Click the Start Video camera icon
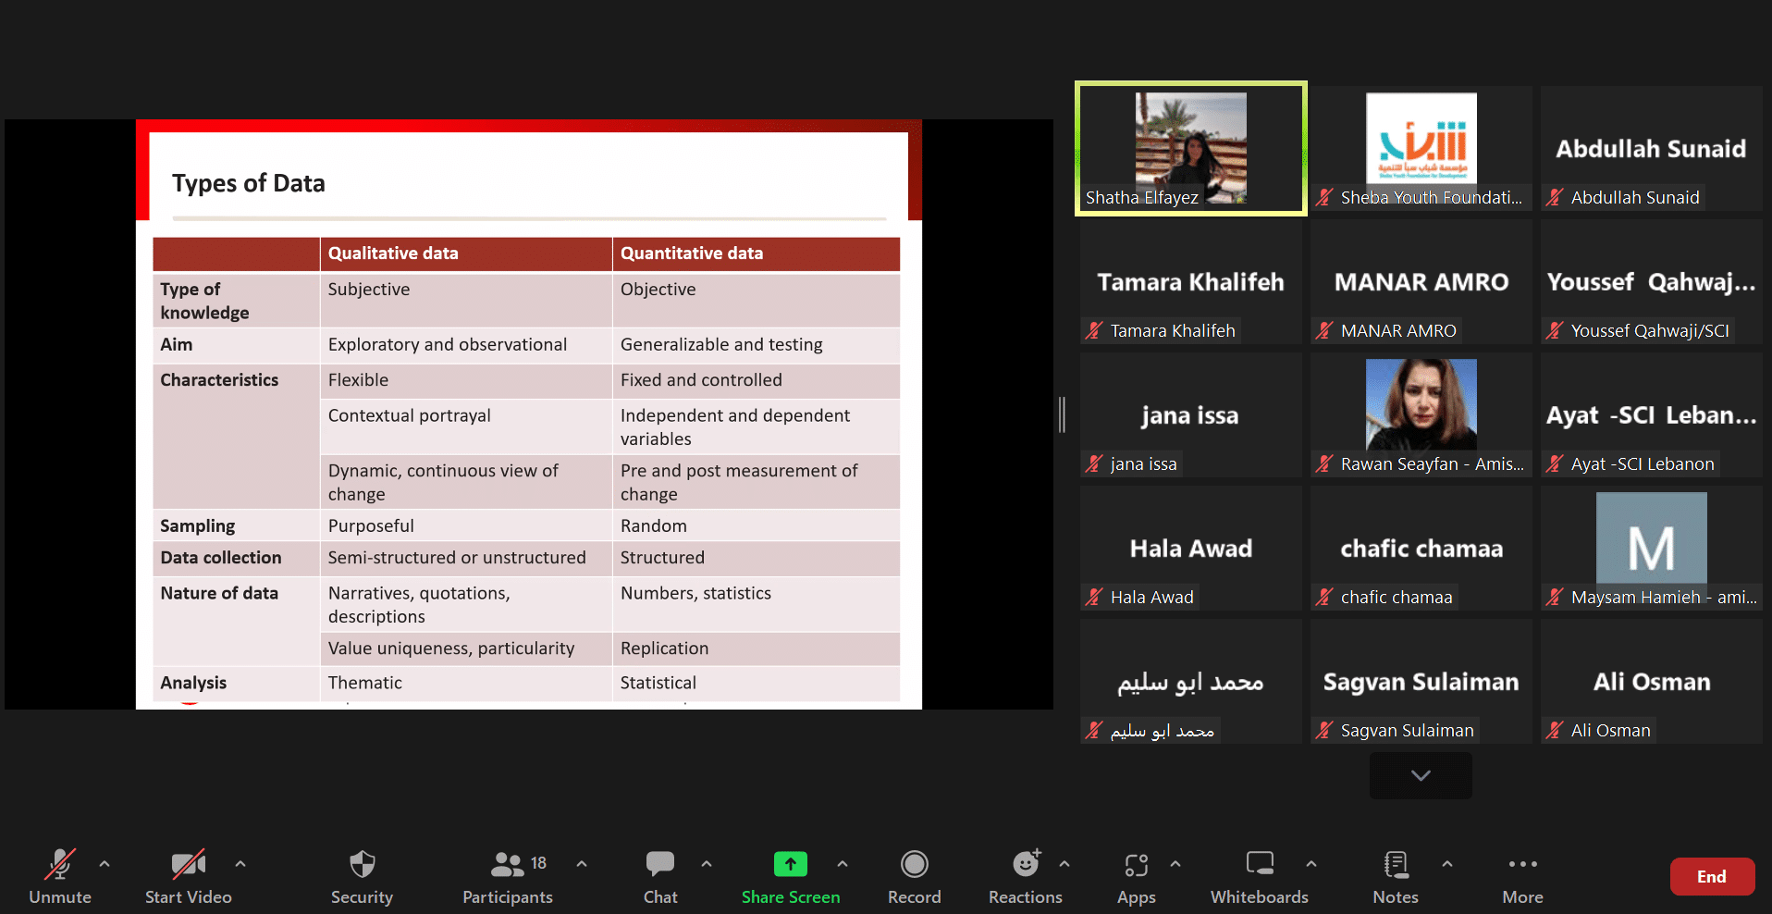Screen dimensions: 1772x914 tap(189, 864)
